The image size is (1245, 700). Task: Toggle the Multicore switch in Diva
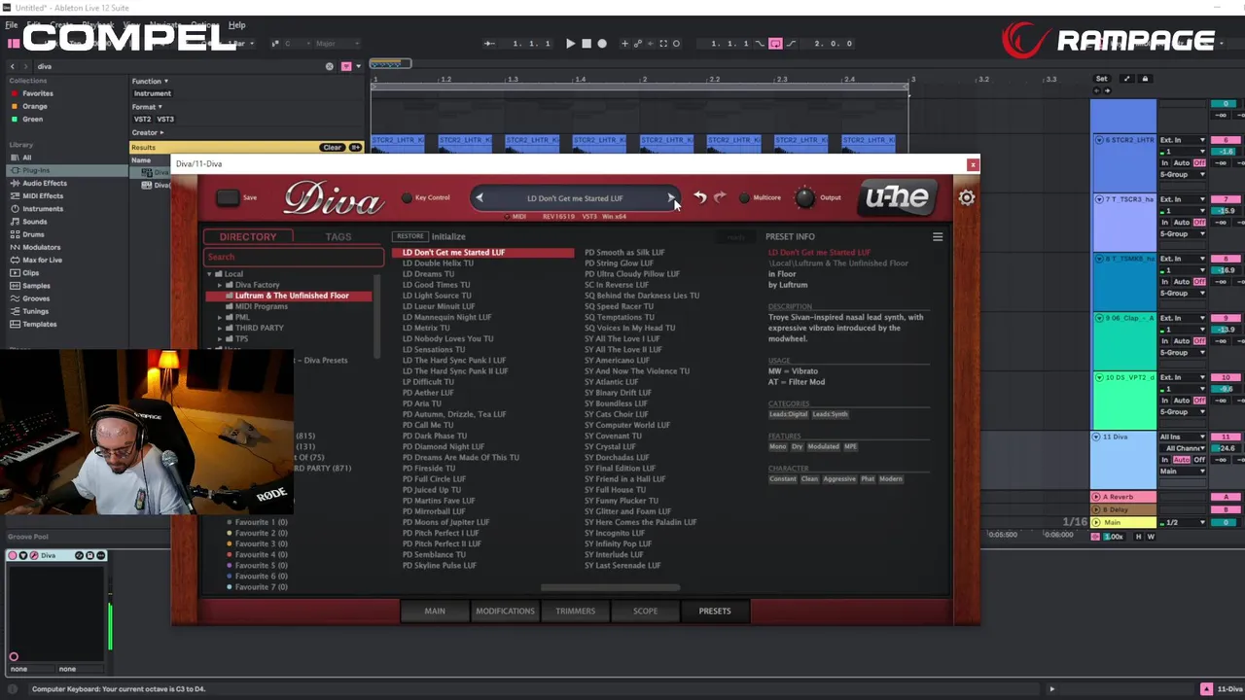coord(744,197)
